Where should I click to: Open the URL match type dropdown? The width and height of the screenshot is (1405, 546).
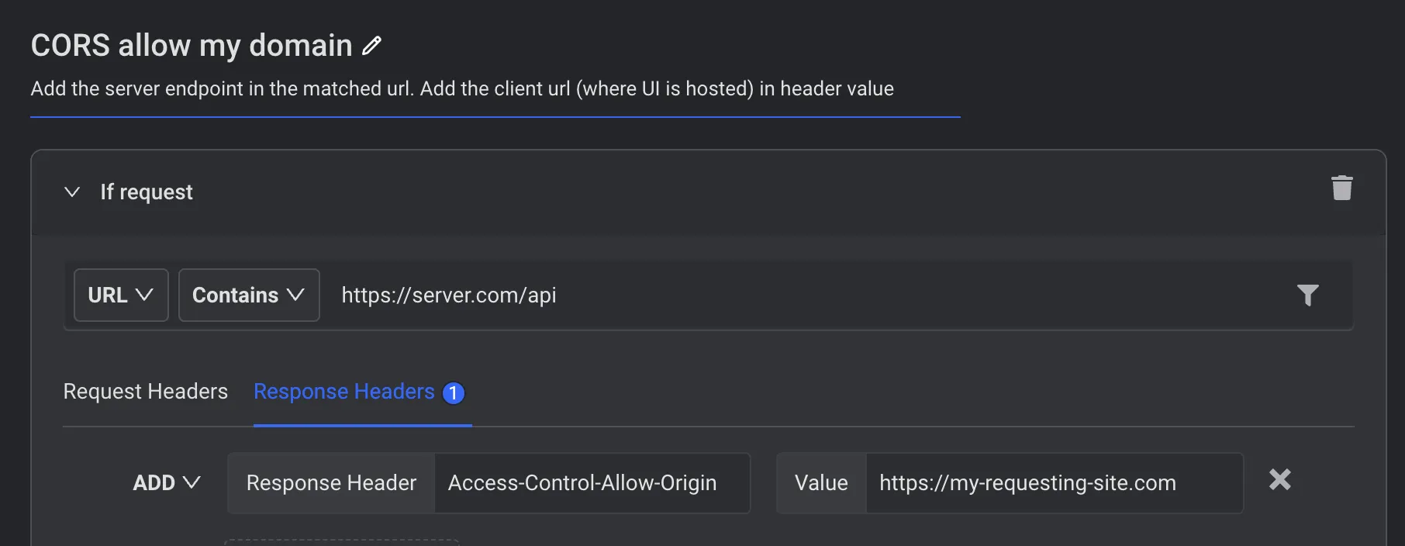pyautogui.click(x=121, y=295)
